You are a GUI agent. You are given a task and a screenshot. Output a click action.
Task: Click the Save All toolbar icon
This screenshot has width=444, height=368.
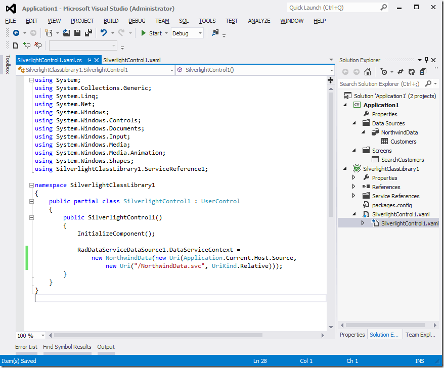(x=88, y=33)
